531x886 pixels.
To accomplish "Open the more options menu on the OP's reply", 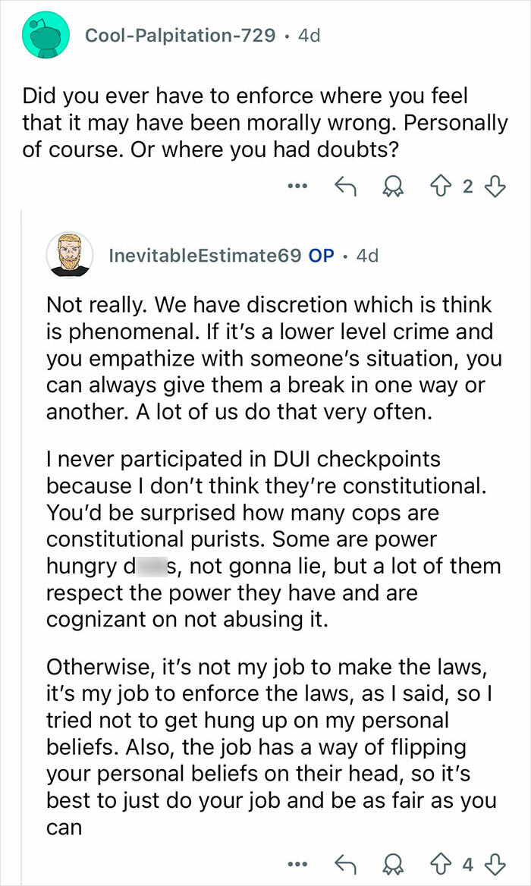I will 297,864.
